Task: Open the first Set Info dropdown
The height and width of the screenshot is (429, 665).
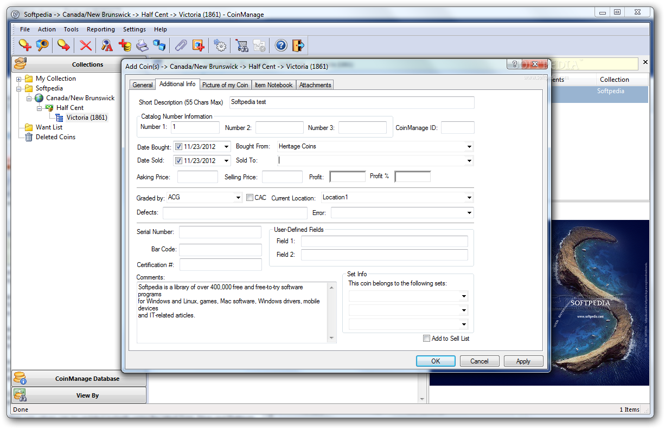Action: [x=464, y=296]
